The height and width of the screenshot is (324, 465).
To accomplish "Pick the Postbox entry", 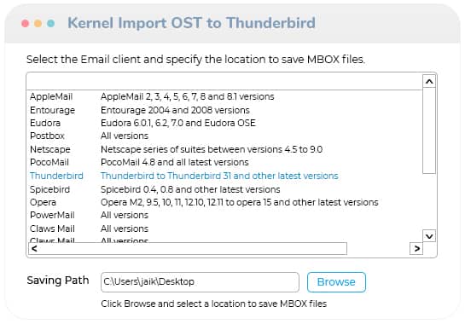I will 224,136.
